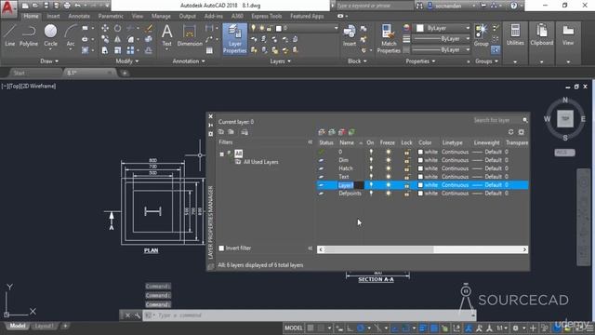595x335 pixels.
Task: Toggle Freeze sun for Text layer
Action: point(388,177)
